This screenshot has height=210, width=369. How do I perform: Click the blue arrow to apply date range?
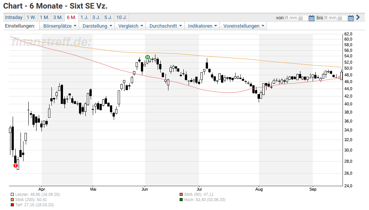click(x=358, y=17)
